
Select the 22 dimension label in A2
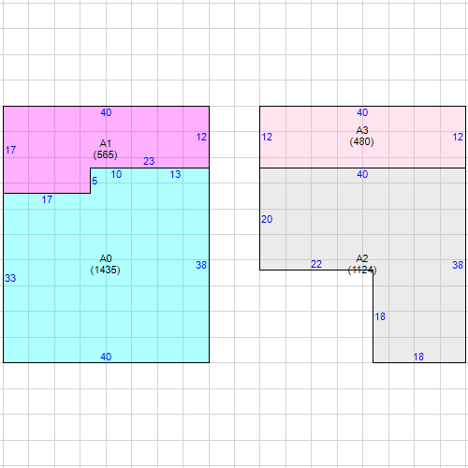(x=316, y=264)
